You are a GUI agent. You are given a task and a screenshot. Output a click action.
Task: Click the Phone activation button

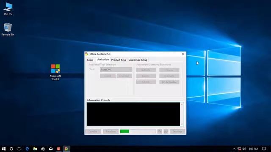(x=169, y=70)
